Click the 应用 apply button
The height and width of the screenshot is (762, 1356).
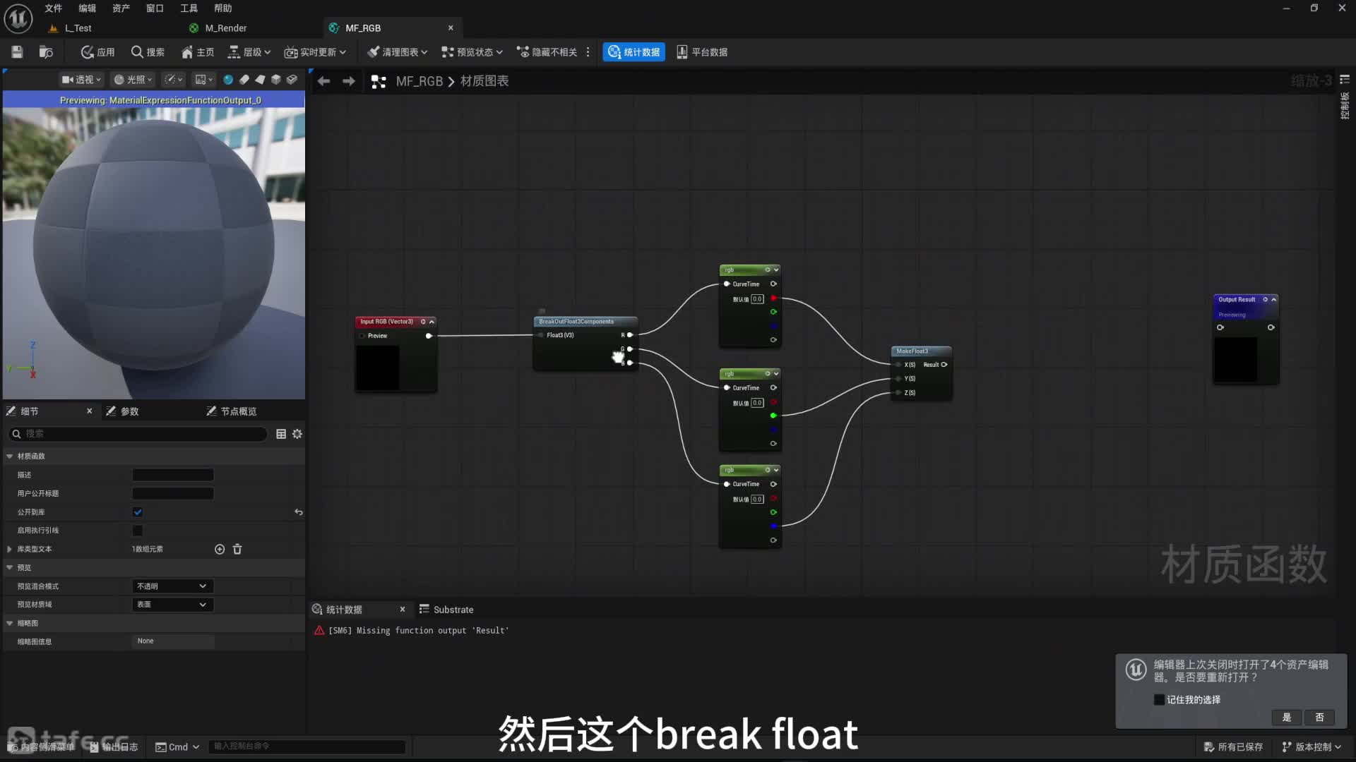[97, 52]
